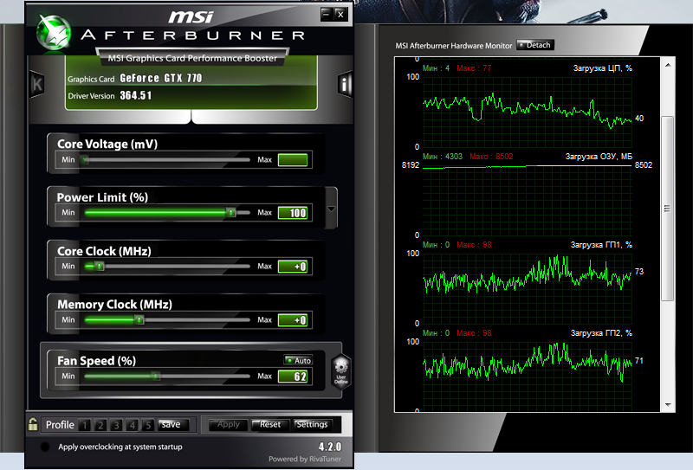The image size is (693, 470).
Task: Click the Core Voltage slider track
Action: point(166,159)
